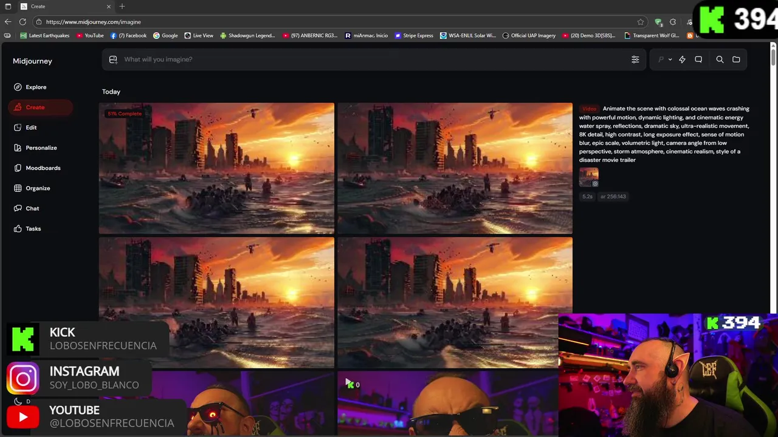Click the Today date heading

[111, 92]
